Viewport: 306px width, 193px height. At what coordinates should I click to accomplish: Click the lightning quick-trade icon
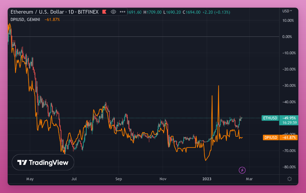242,170
